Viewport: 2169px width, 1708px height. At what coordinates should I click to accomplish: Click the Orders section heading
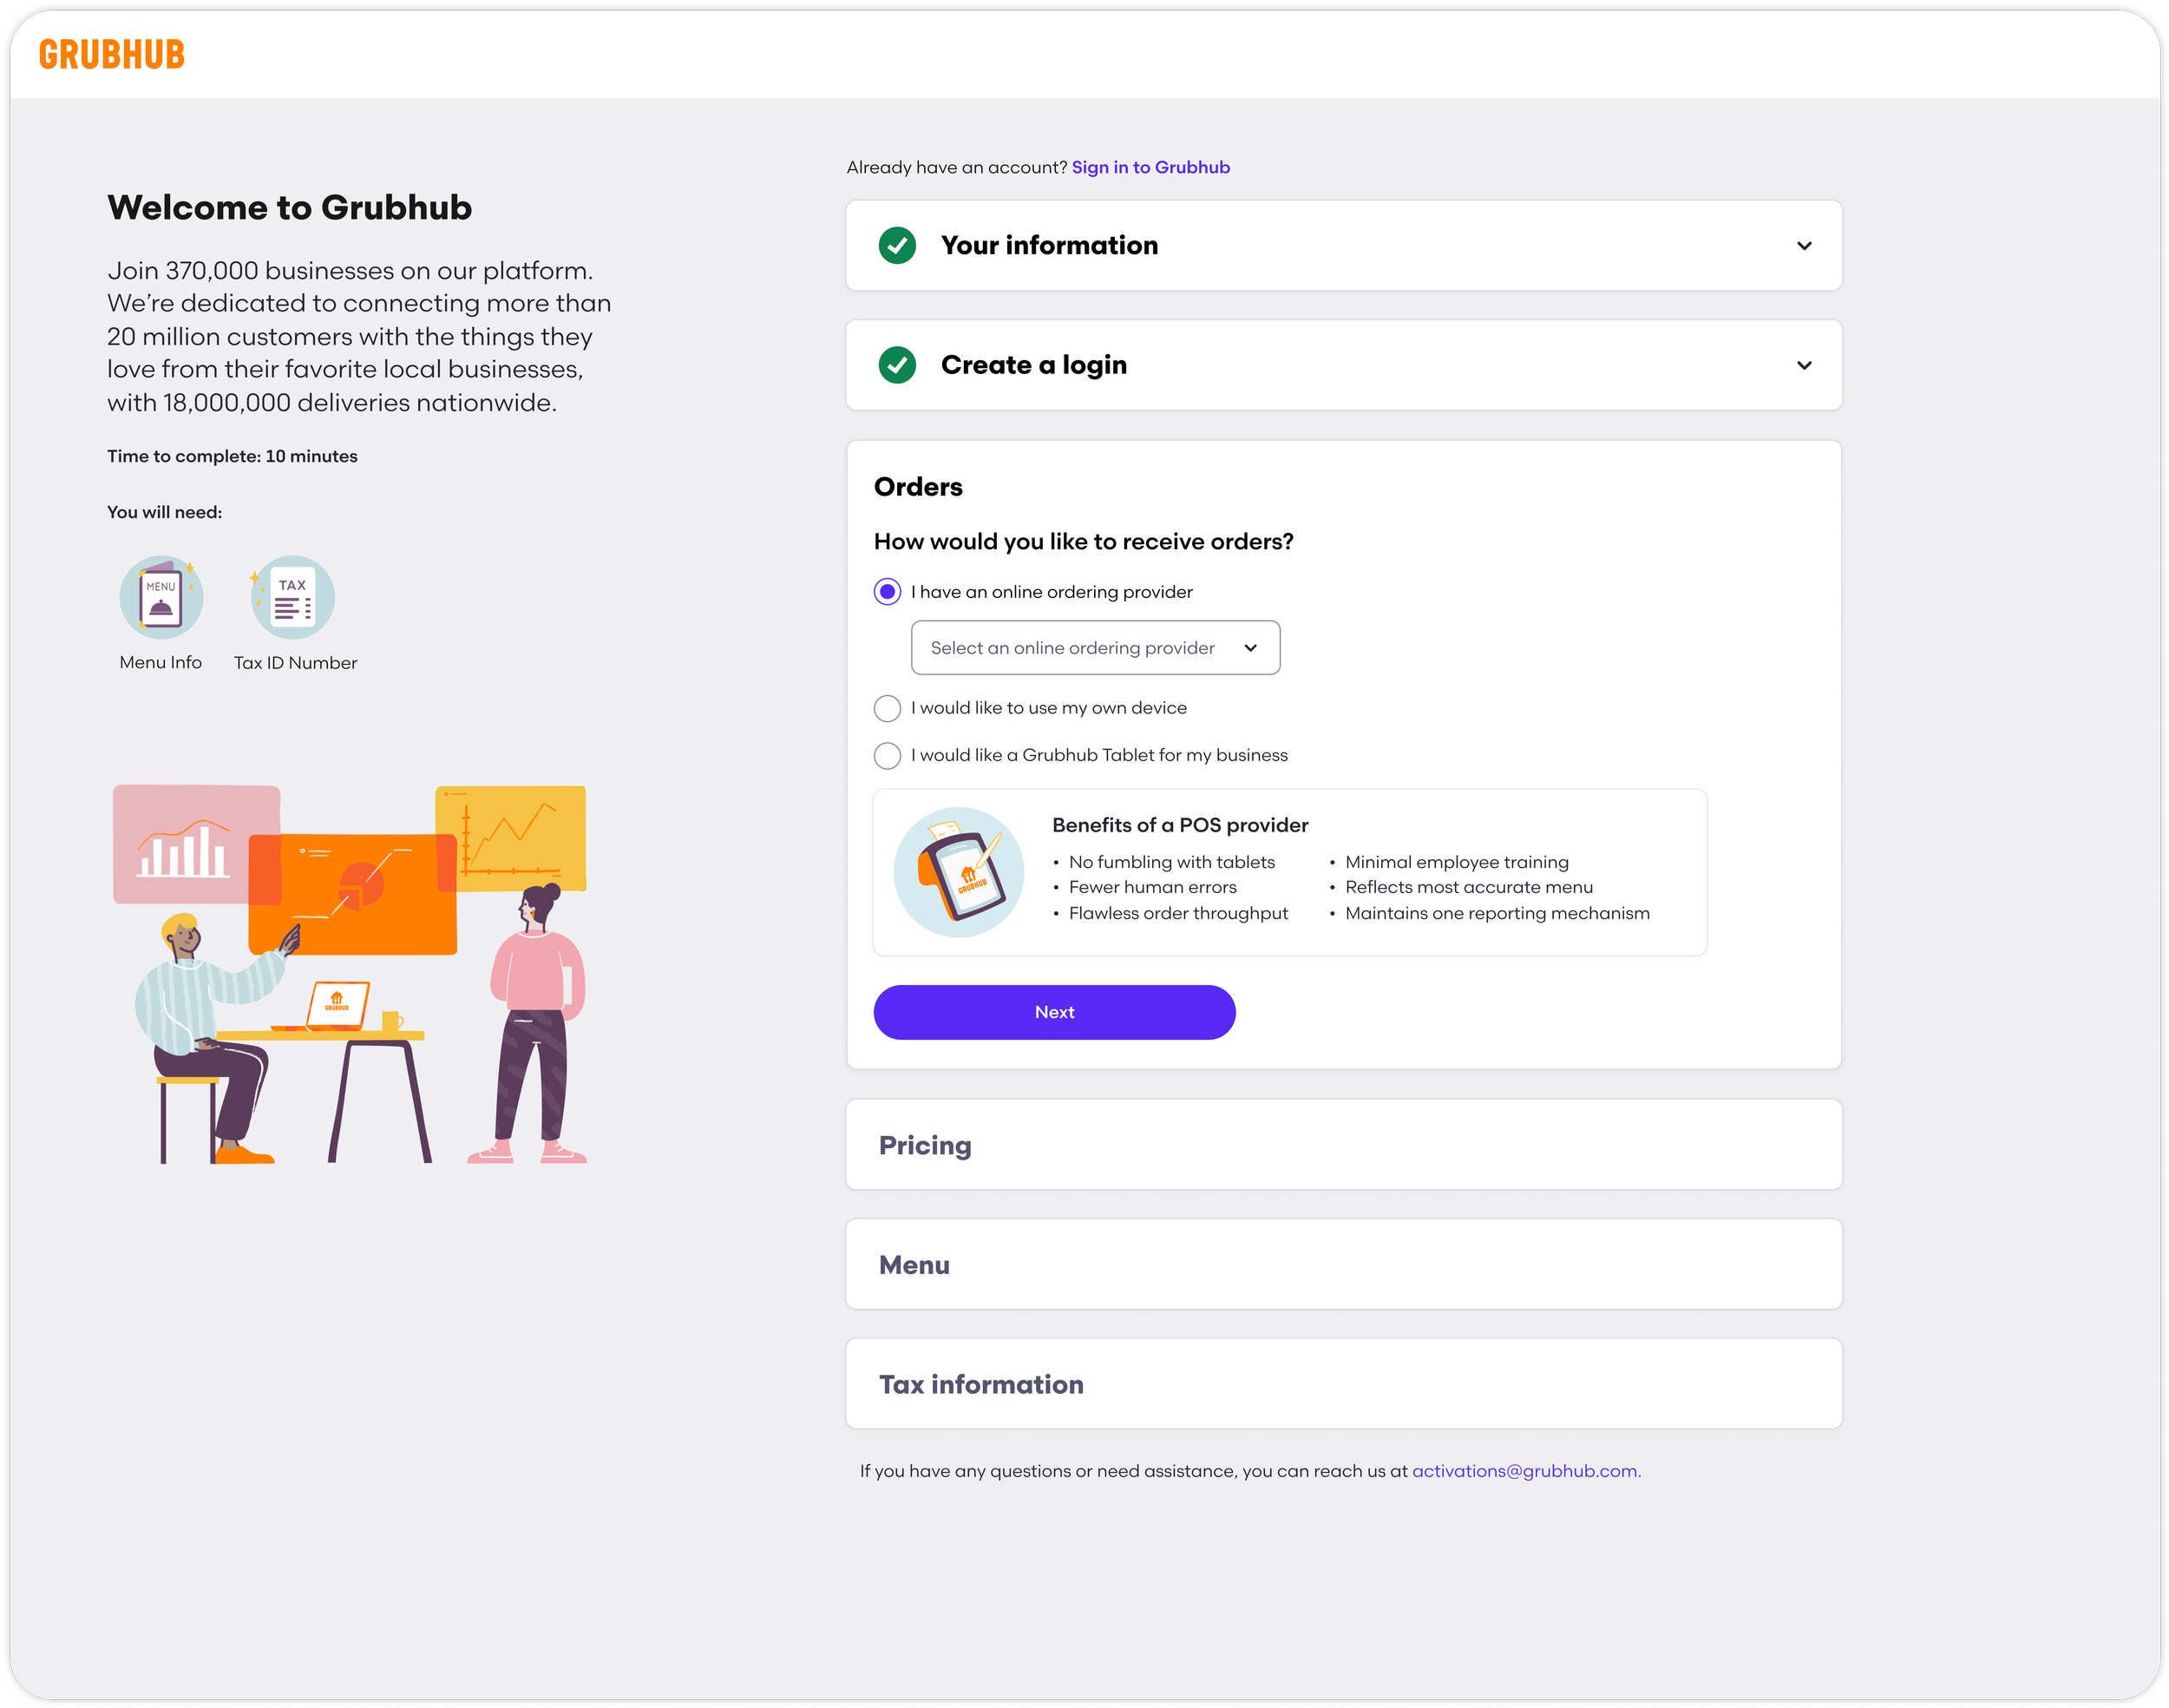[x=918, y=487]
